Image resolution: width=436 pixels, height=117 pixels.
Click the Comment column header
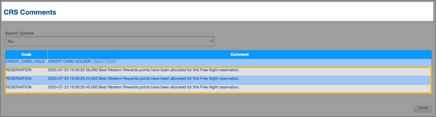click(239, 54)
